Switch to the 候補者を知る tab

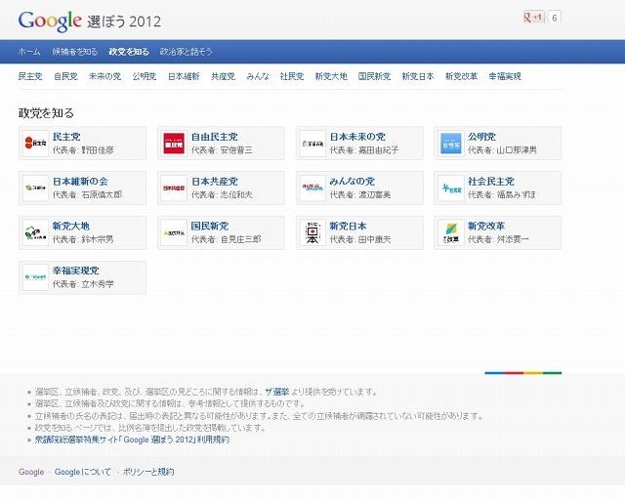(74, 51)
